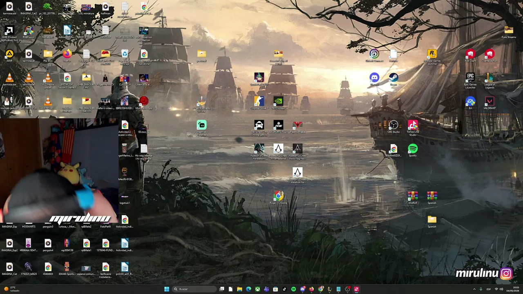Launch Steam from the desktop
Screen dimensions: 523x294
pyautogui.click(x=393, y=79)
